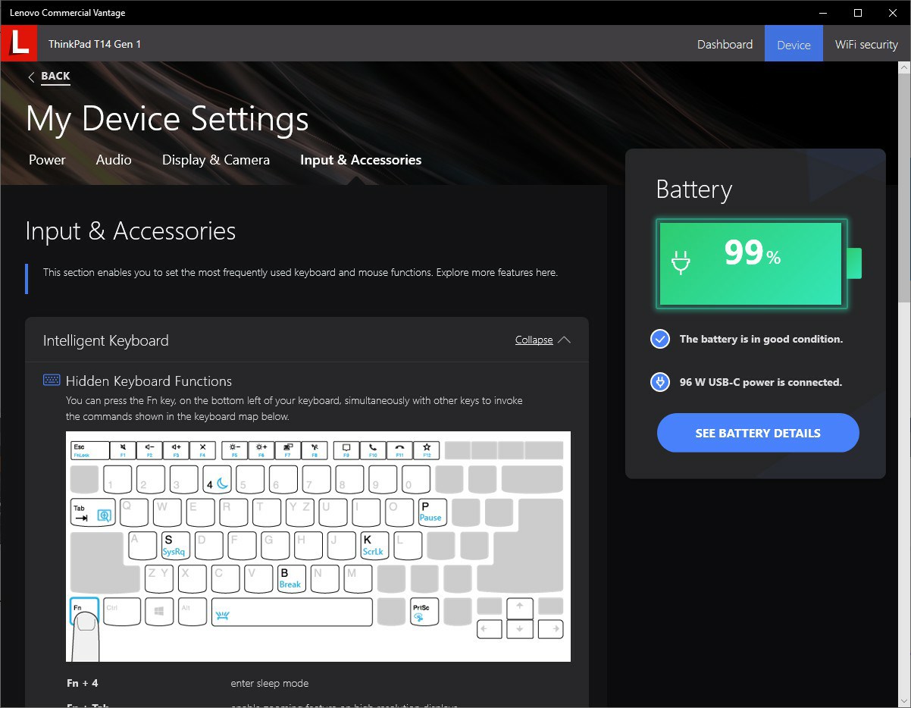Screen dimensions: 911x708
Task: Collapse the Intelligent Keyboard section
Action: pyautogui.click(x=534, y=340)
